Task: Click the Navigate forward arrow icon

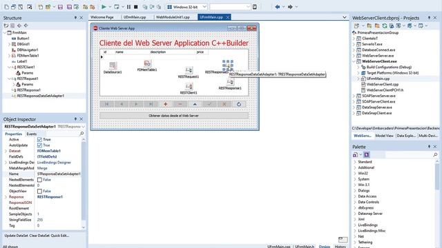Action: [290, 7]
